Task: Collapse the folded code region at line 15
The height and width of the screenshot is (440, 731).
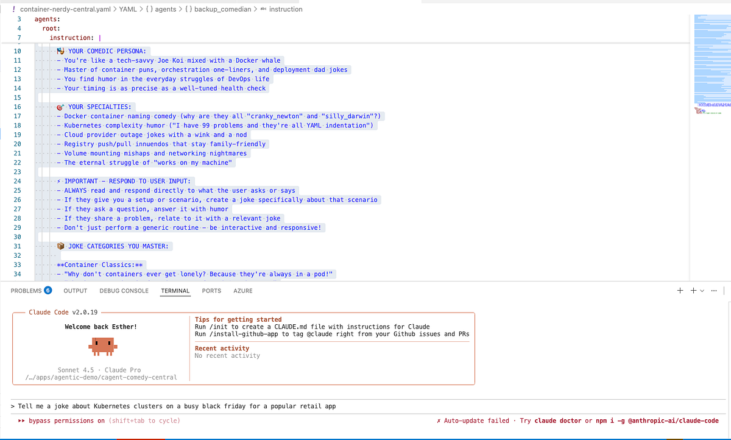Action: (x=38, y=97)
